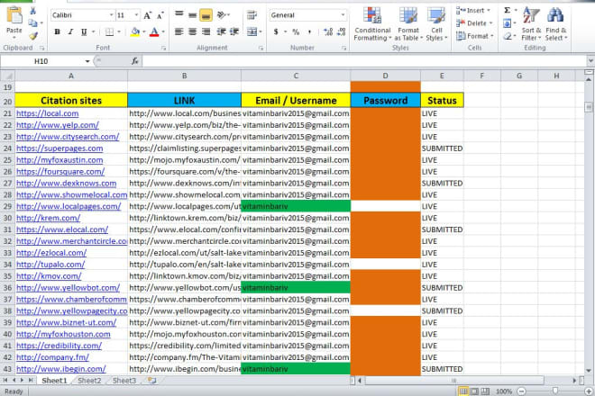Click the Clear eraser icon

pos(508,36)
